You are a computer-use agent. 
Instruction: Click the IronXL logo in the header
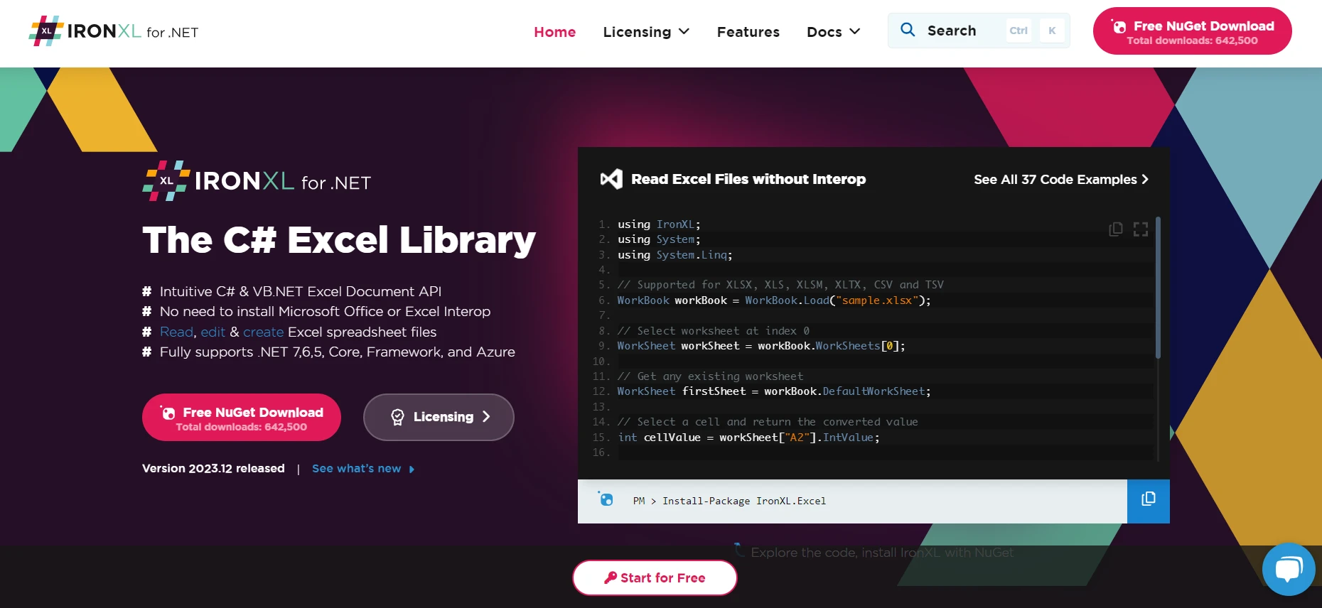tap(114, 31)
